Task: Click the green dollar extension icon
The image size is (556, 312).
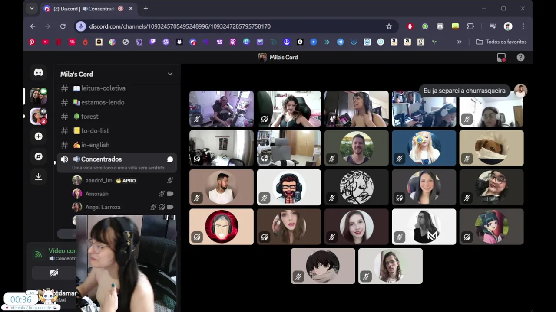Action: 425,26
